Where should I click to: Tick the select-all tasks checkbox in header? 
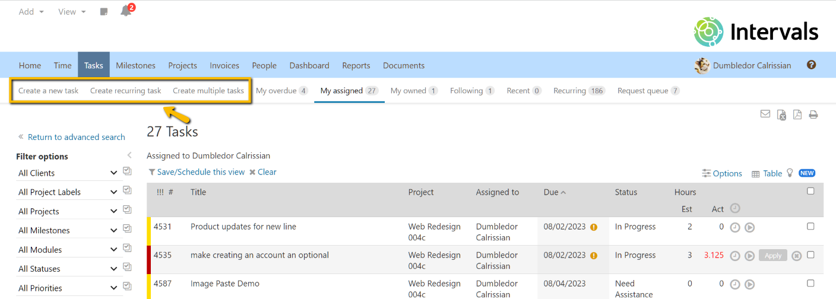810,191
